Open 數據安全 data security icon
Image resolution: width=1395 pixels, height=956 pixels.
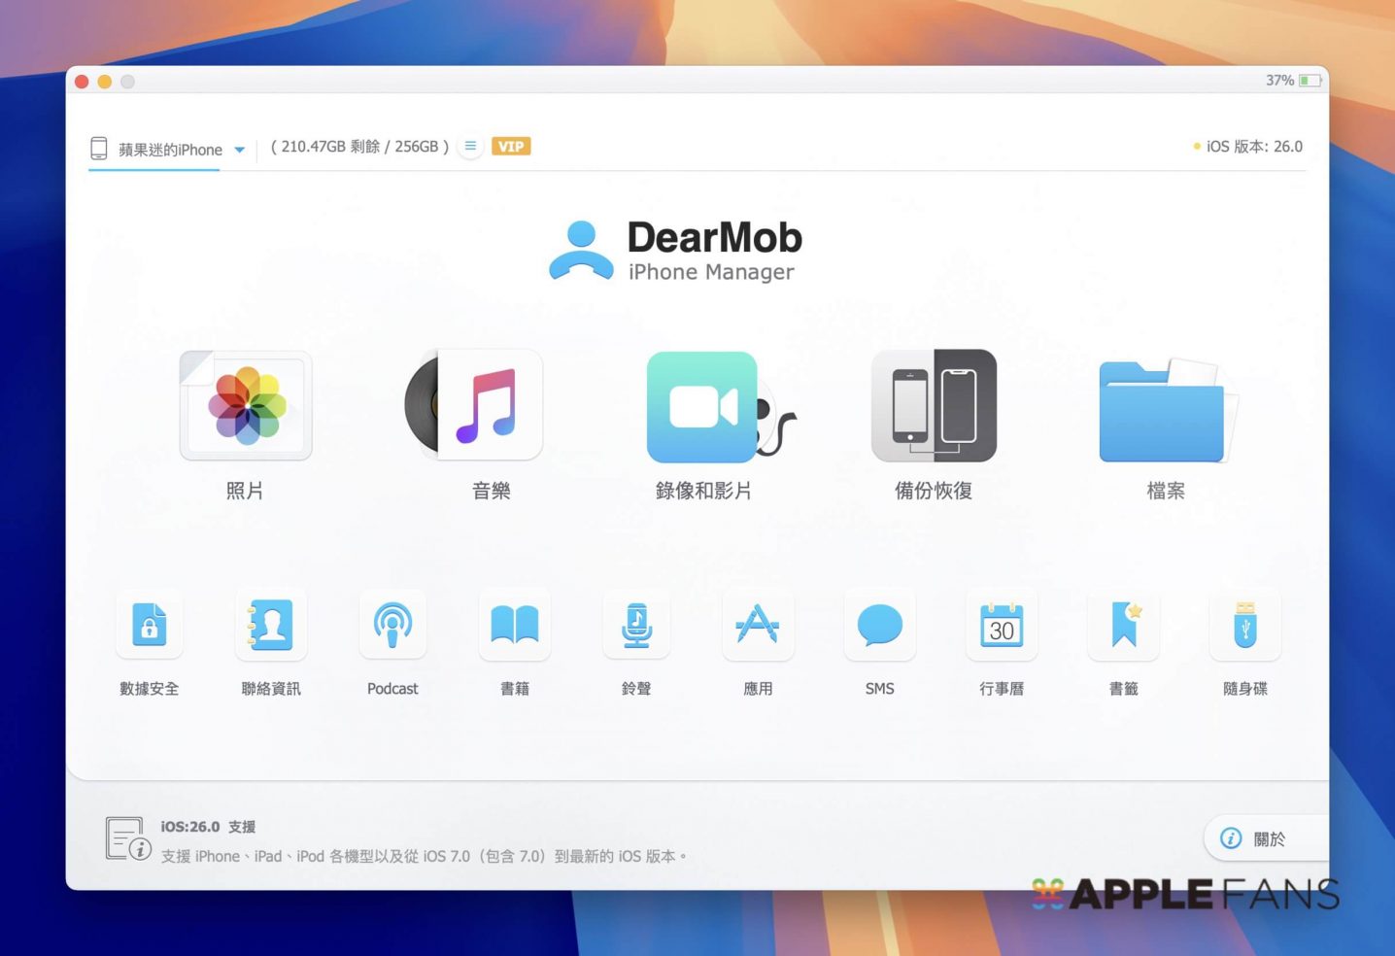click(150, 626)
